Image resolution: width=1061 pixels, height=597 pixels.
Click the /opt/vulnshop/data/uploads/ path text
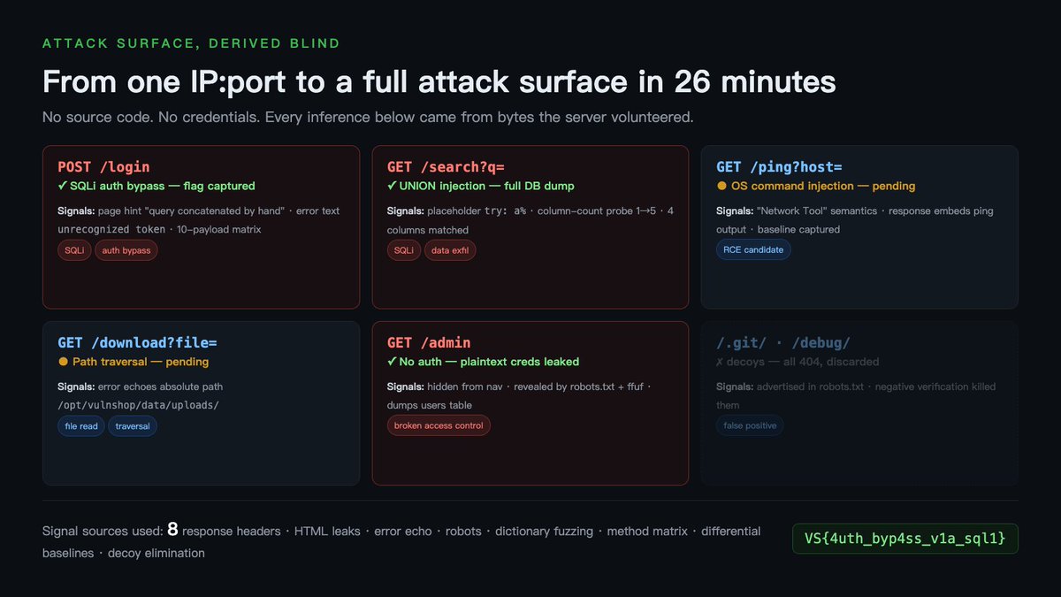click(x=138, y=405)
